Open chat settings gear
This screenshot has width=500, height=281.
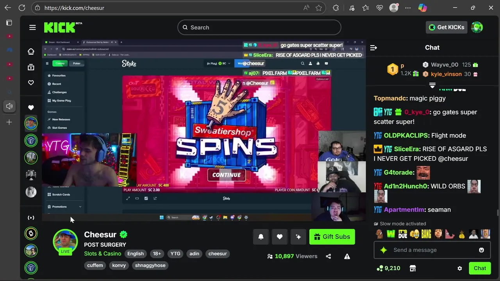(460, 269)
